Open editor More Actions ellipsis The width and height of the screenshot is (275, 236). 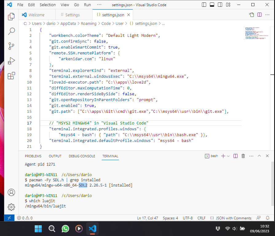267,15
